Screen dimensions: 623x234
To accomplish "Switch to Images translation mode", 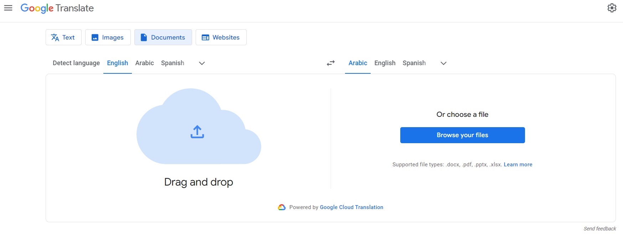I will coord(108,37).
